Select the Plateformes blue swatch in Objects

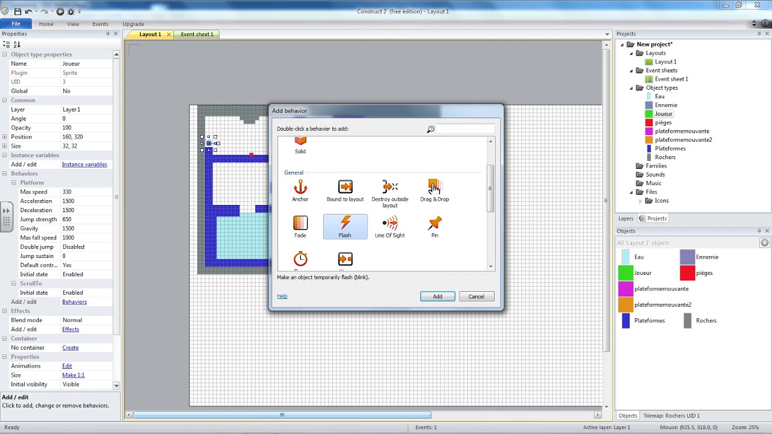click(625, 321)
